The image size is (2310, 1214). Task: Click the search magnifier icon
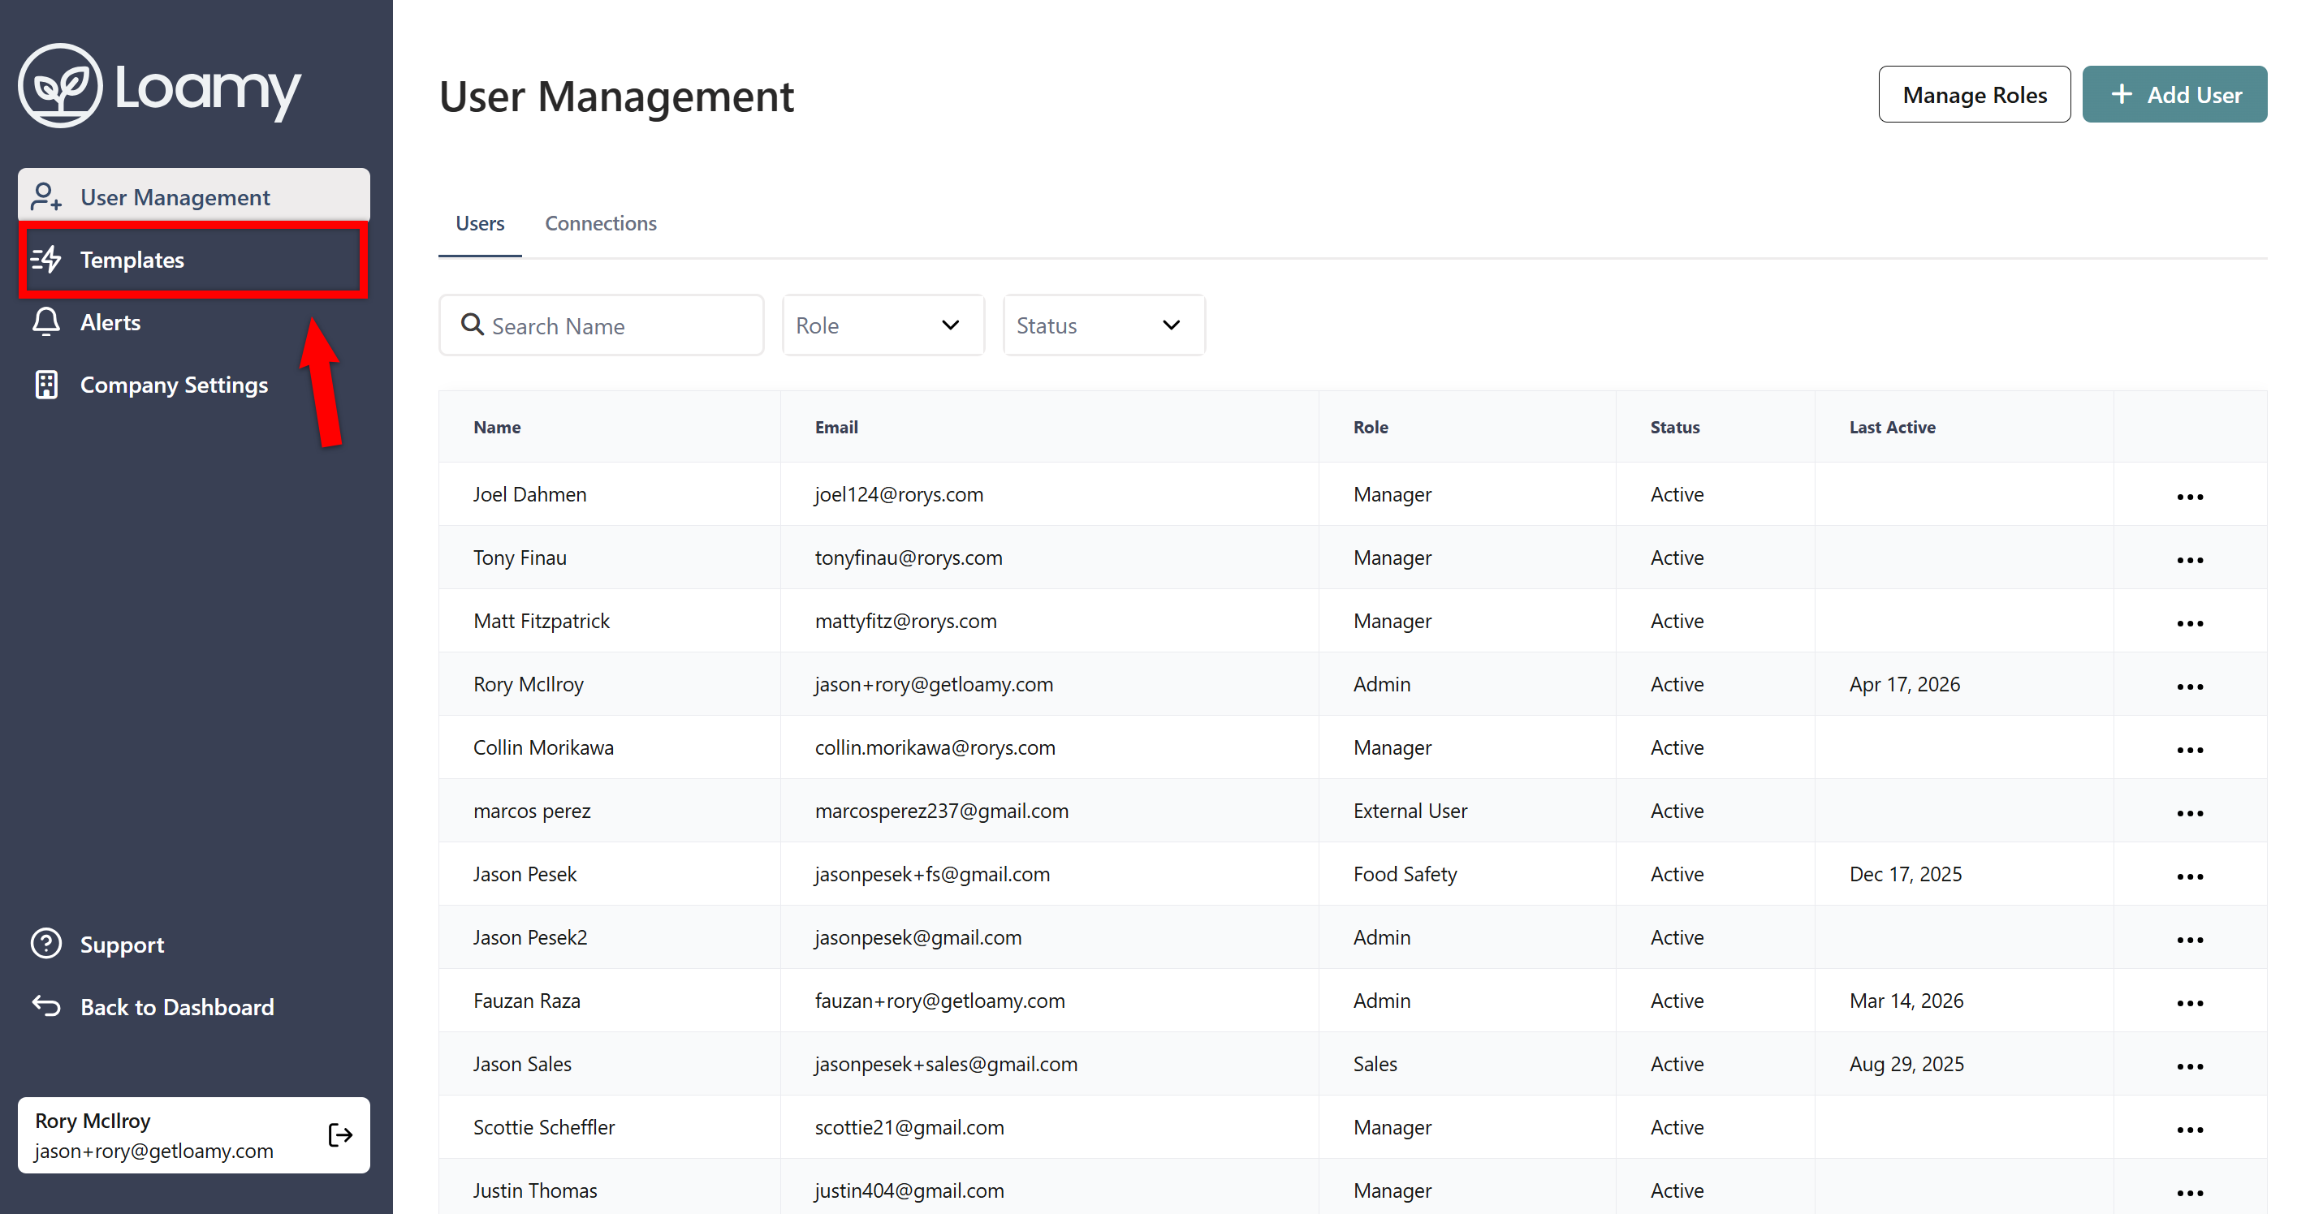(472, 325)
